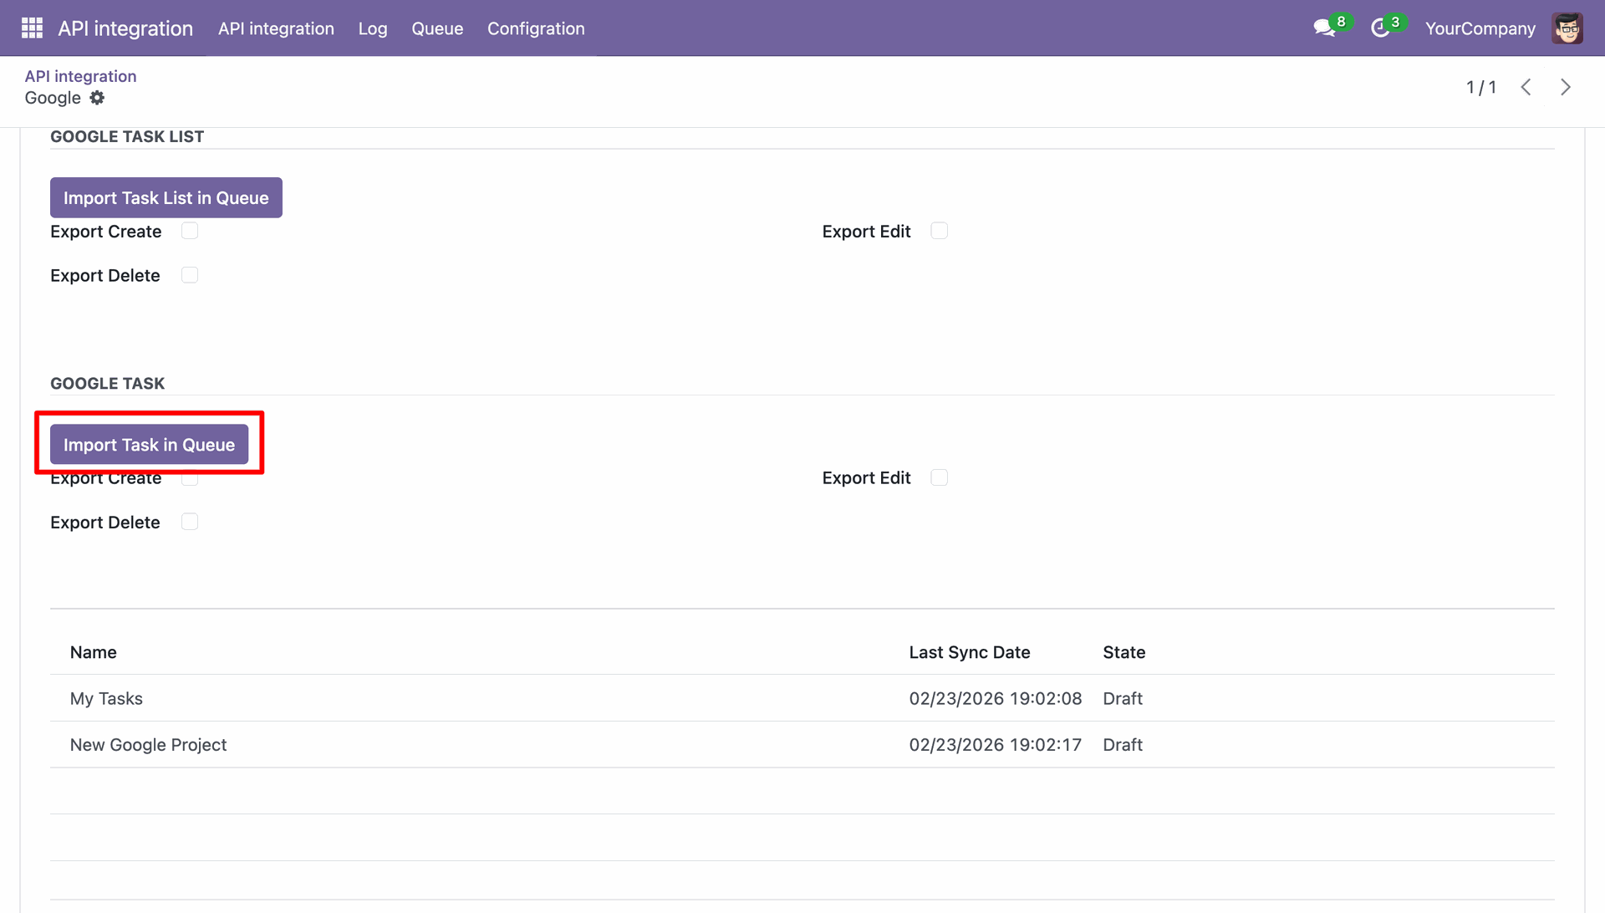Toggle Export Edit under Google Task List

(940, 231)
